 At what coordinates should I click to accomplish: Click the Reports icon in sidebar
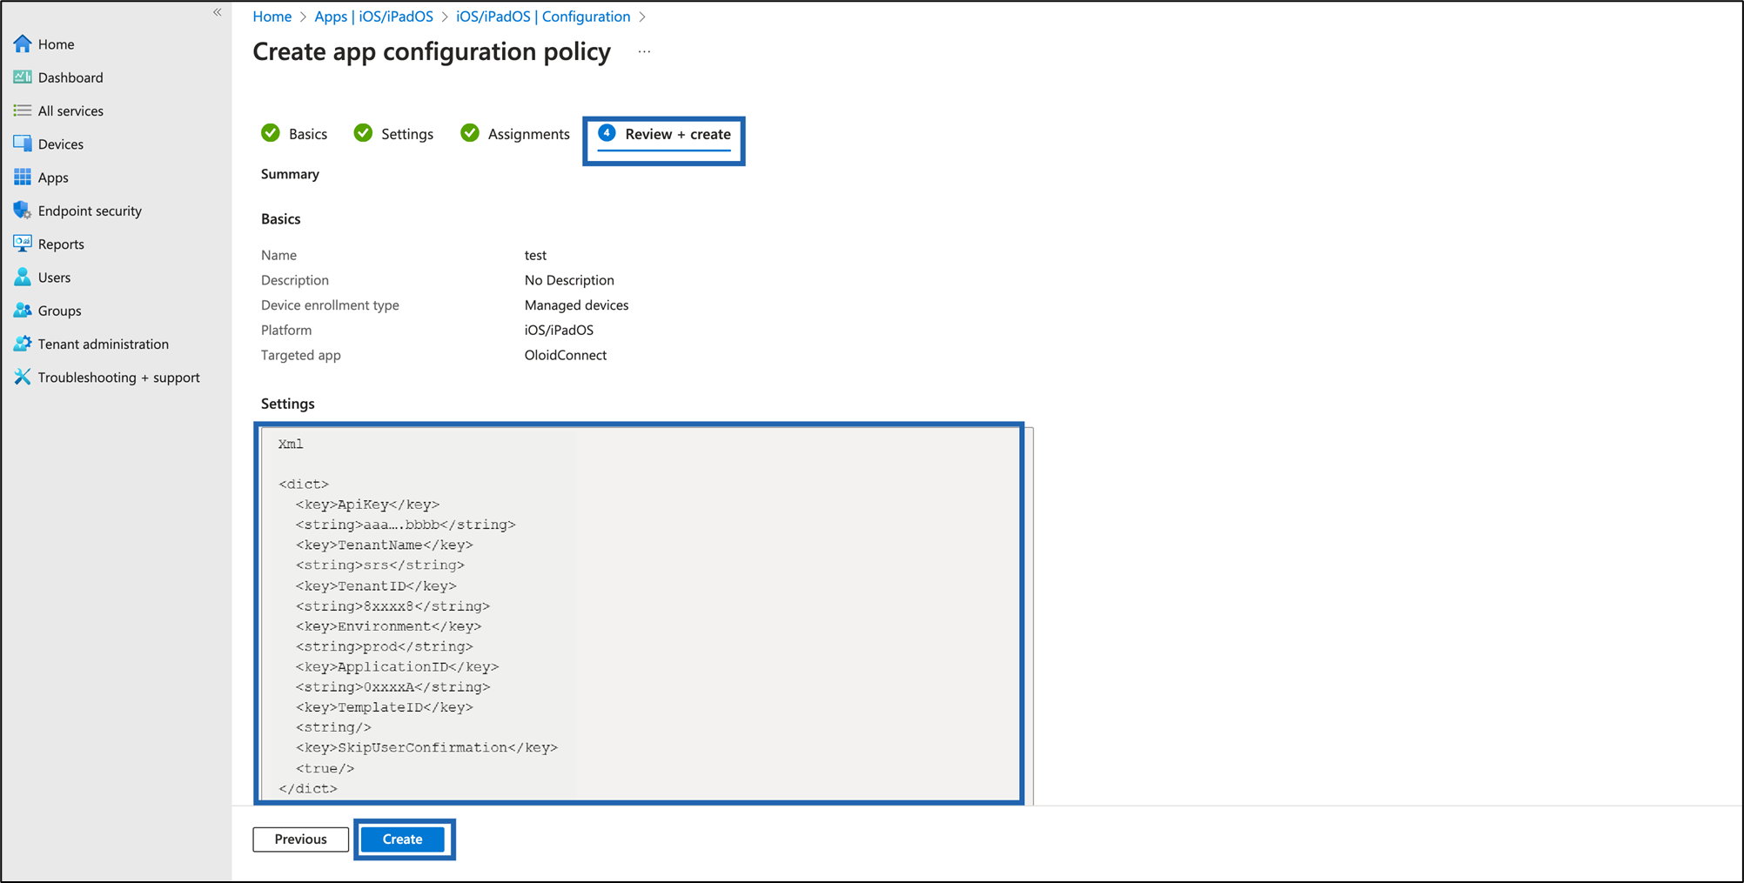point(23,244)
